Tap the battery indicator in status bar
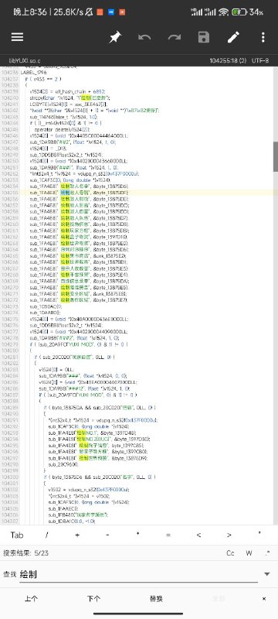Viewport: 278px width, 619px height. [x=239, y=12]
